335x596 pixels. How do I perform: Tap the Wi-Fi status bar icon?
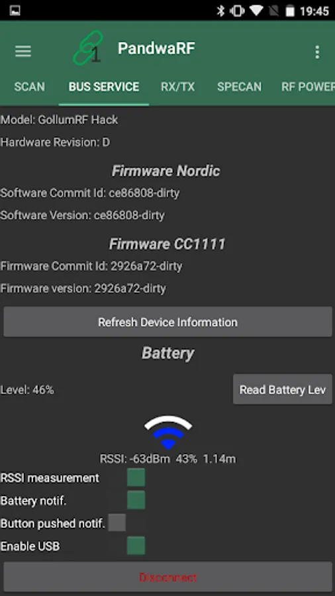click(256, 11)
